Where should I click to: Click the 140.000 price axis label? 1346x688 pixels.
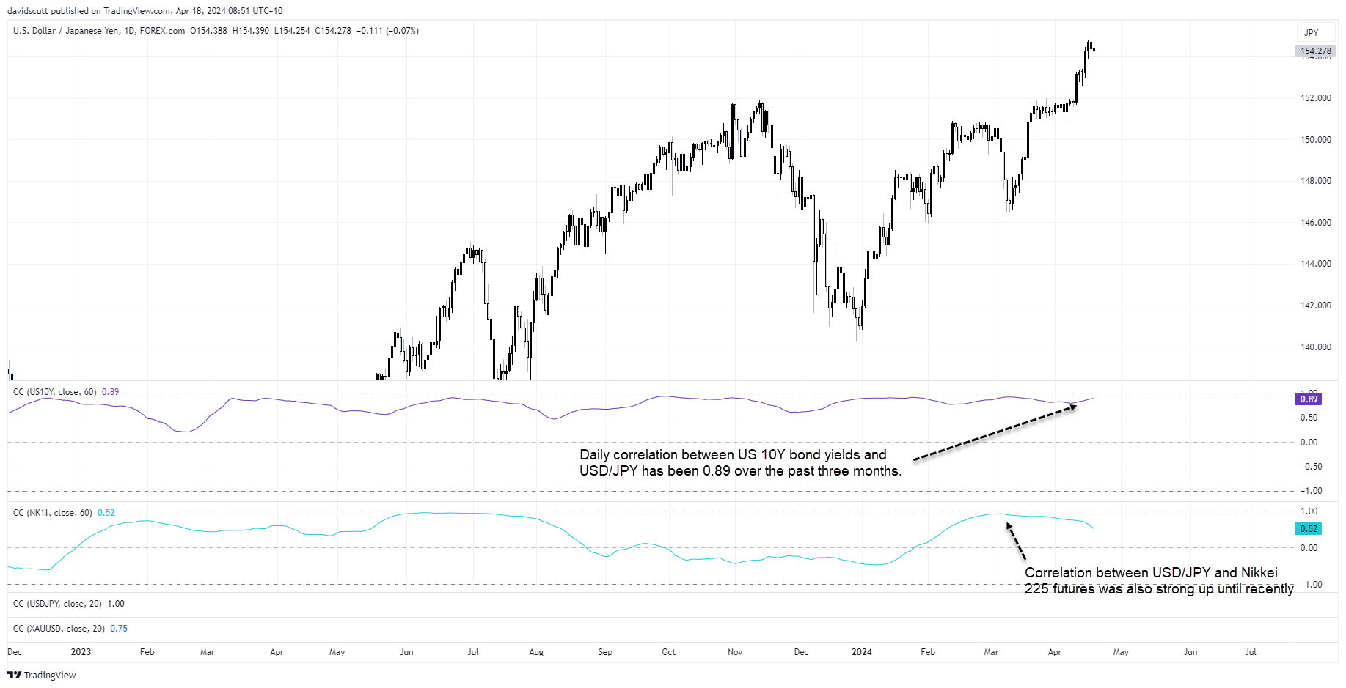(1316, 347)
